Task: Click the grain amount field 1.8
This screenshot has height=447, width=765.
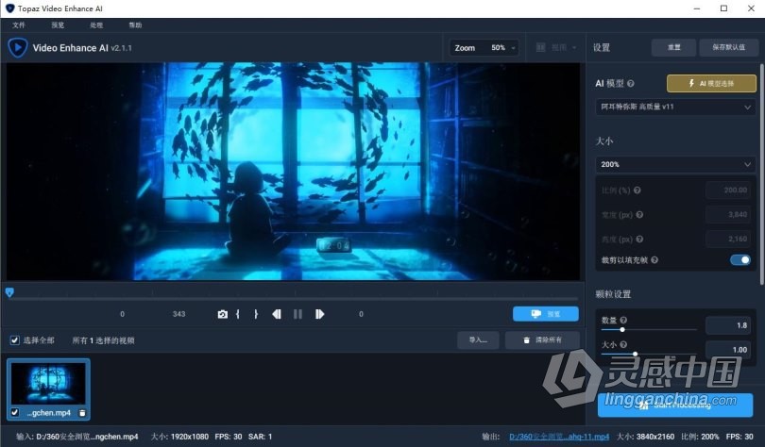Action: click(727, 325)
